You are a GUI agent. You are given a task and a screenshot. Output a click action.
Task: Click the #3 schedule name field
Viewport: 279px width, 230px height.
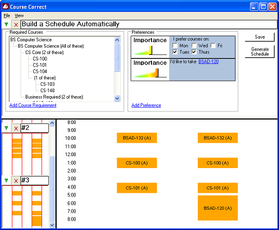(35, 180)
